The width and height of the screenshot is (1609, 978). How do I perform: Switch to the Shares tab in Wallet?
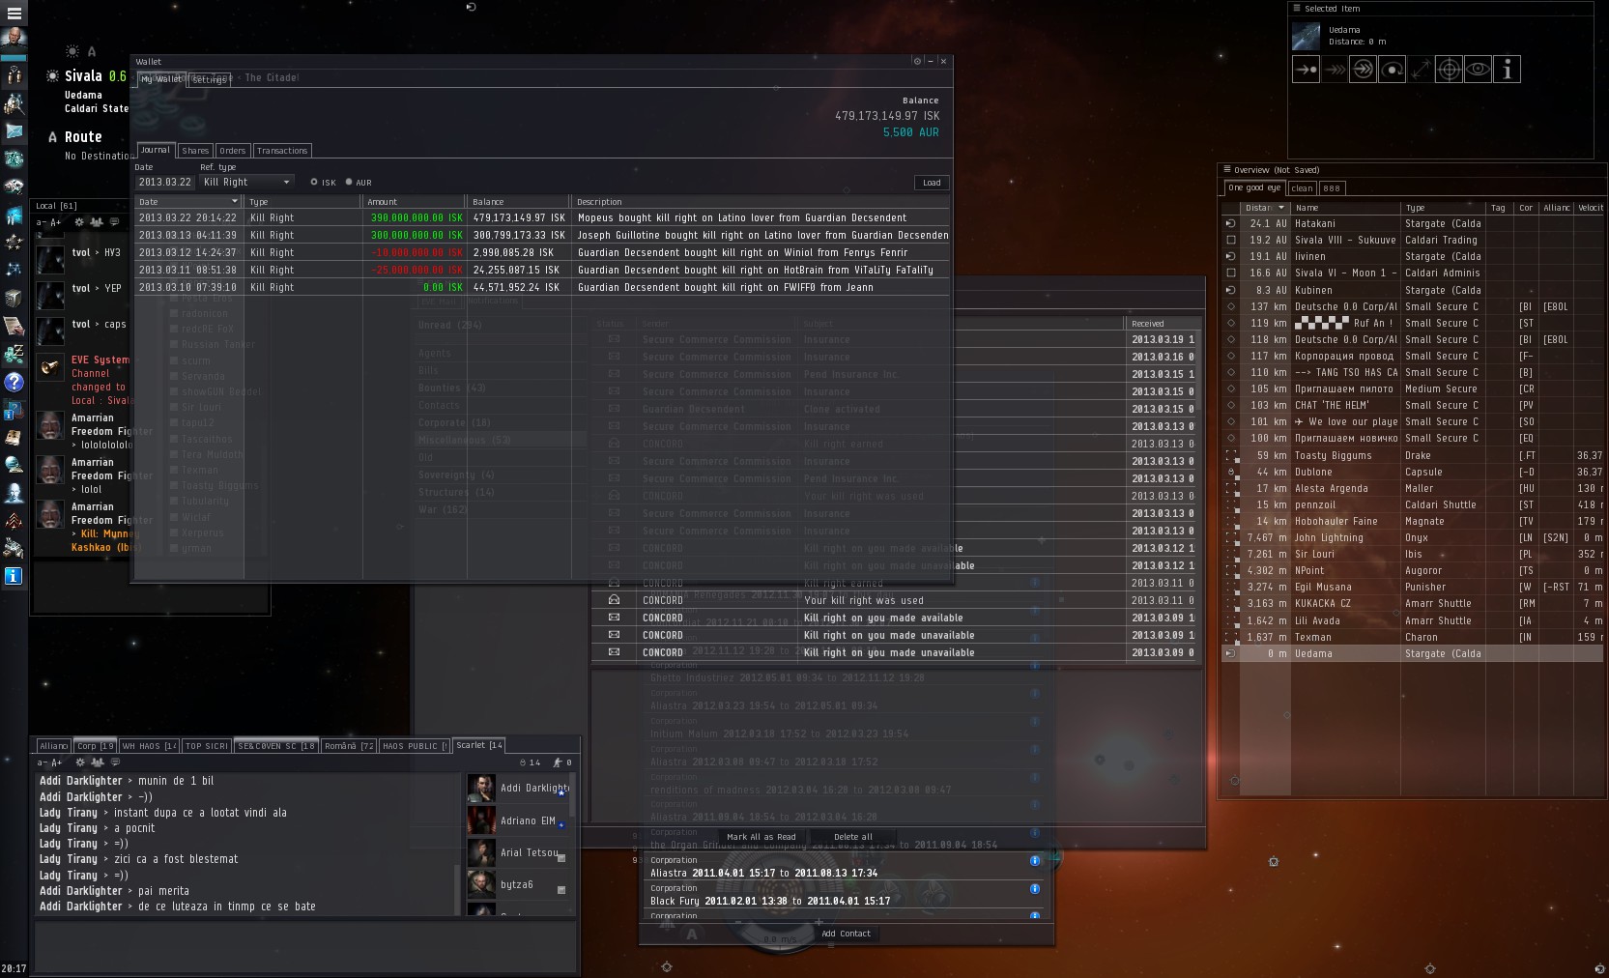[x=195, y=151]
